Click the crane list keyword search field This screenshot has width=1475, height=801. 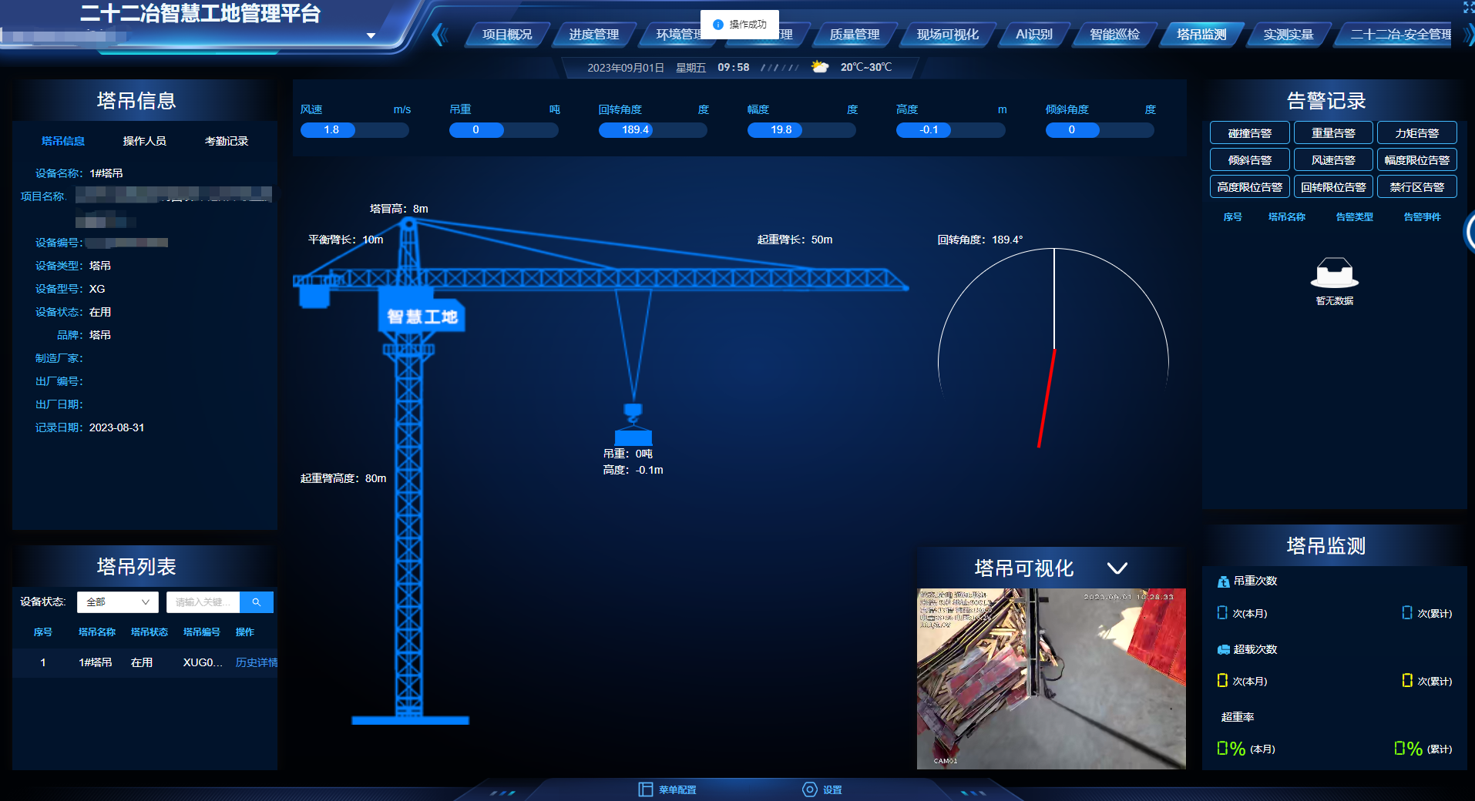[x=203, y=602]
